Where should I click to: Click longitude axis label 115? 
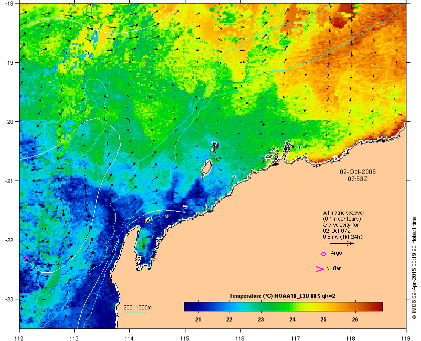coord(185,338)
